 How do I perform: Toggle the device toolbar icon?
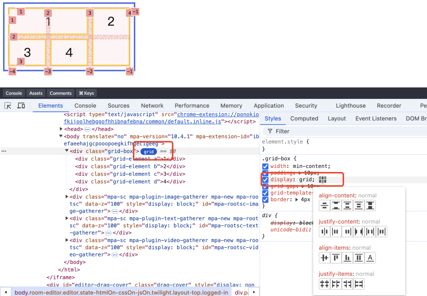tap(21, 106)
